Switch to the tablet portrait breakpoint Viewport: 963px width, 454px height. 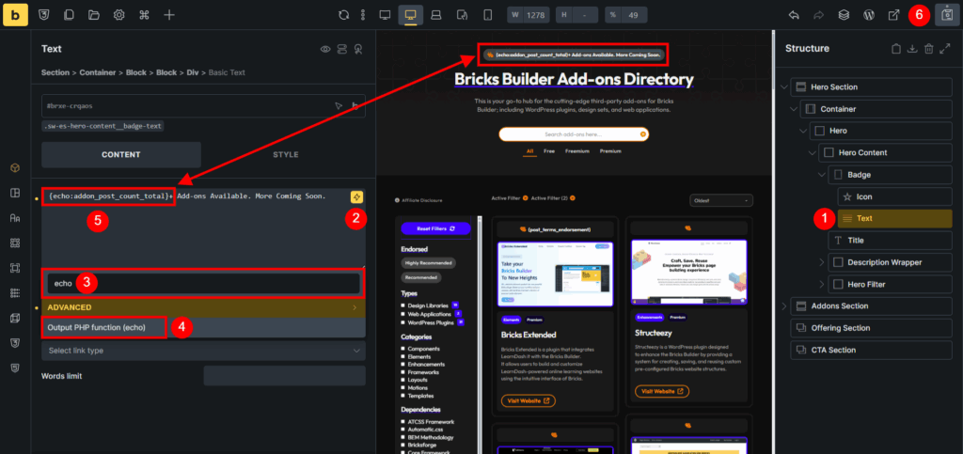point(464,15)
